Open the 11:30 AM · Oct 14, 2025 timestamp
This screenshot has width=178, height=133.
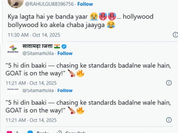(x=34, y=35)
